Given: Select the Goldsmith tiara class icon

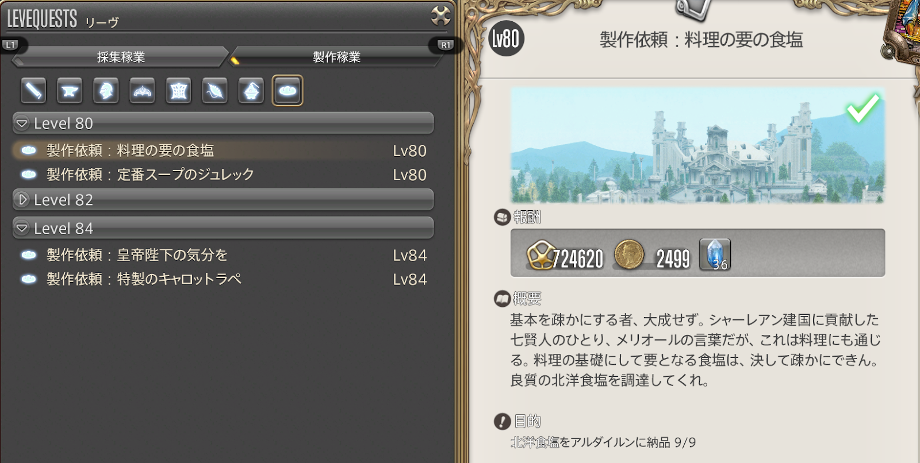Looking at the screenshot, I should pyautogui.click(x=142, y=90).
